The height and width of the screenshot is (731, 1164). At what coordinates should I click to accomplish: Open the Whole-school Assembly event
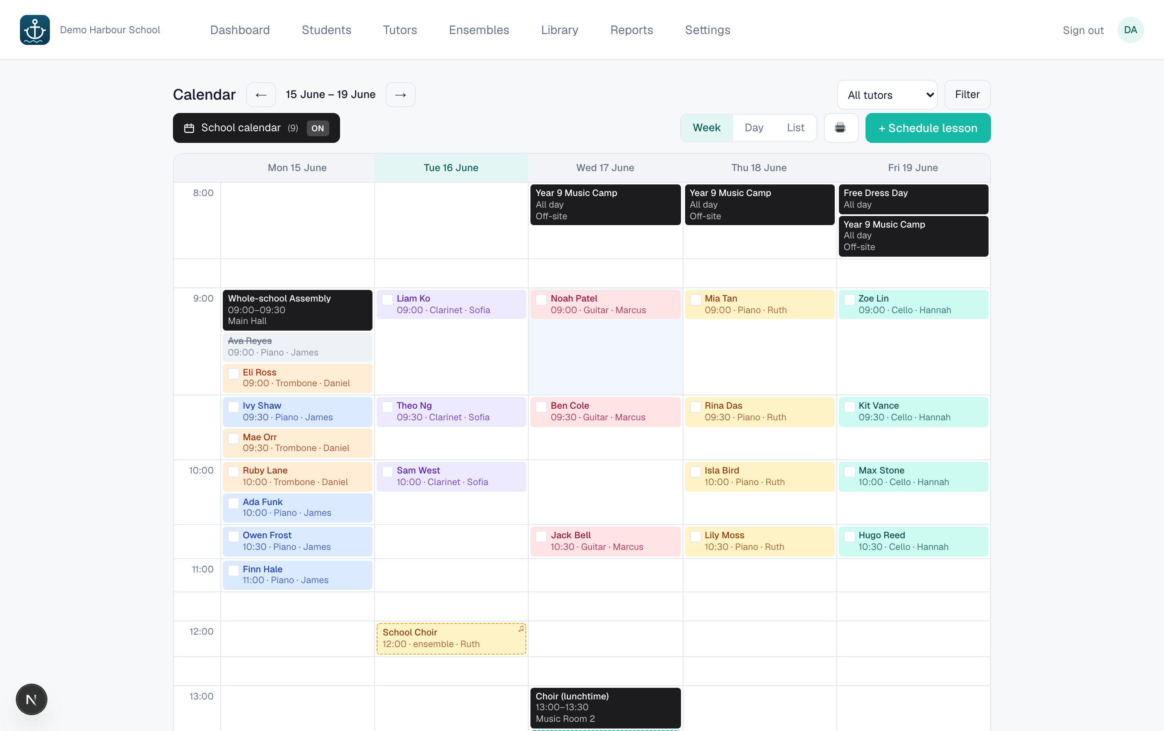tap(297, 310)
